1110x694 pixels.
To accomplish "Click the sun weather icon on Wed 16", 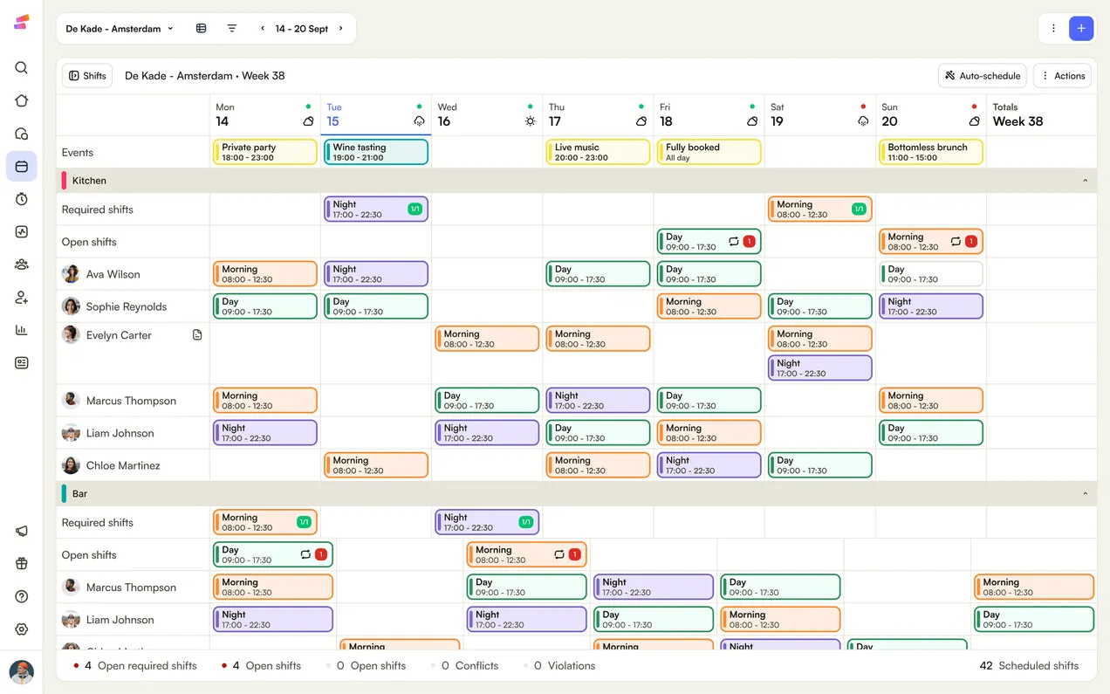I will (x=531, y=121).
